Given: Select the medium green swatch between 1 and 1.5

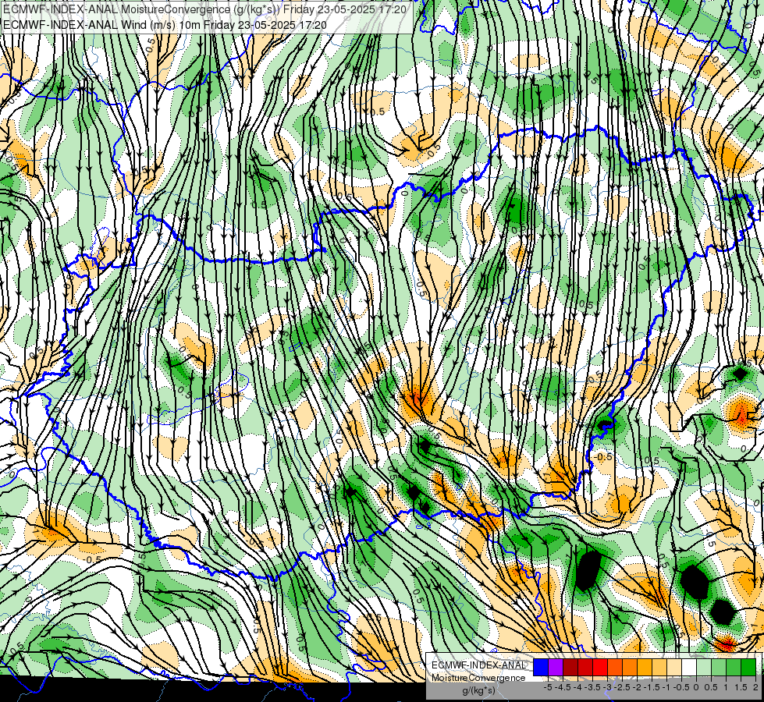Looking at the screenshot, I should (x=734, y=667).
